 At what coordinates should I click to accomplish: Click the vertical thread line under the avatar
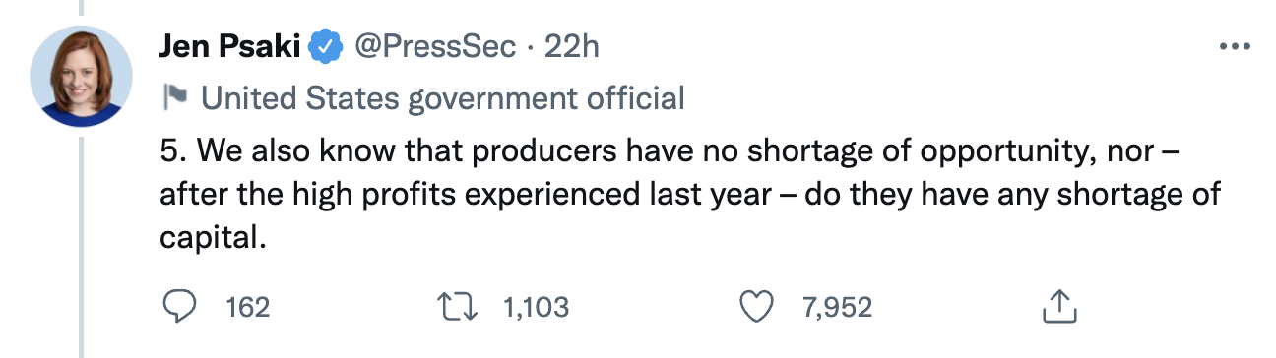click(81, 247)
